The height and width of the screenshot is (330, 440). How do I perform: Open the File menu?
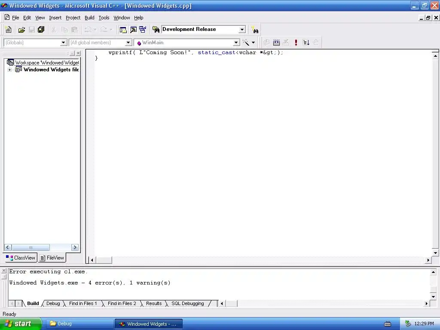[15, 18]
